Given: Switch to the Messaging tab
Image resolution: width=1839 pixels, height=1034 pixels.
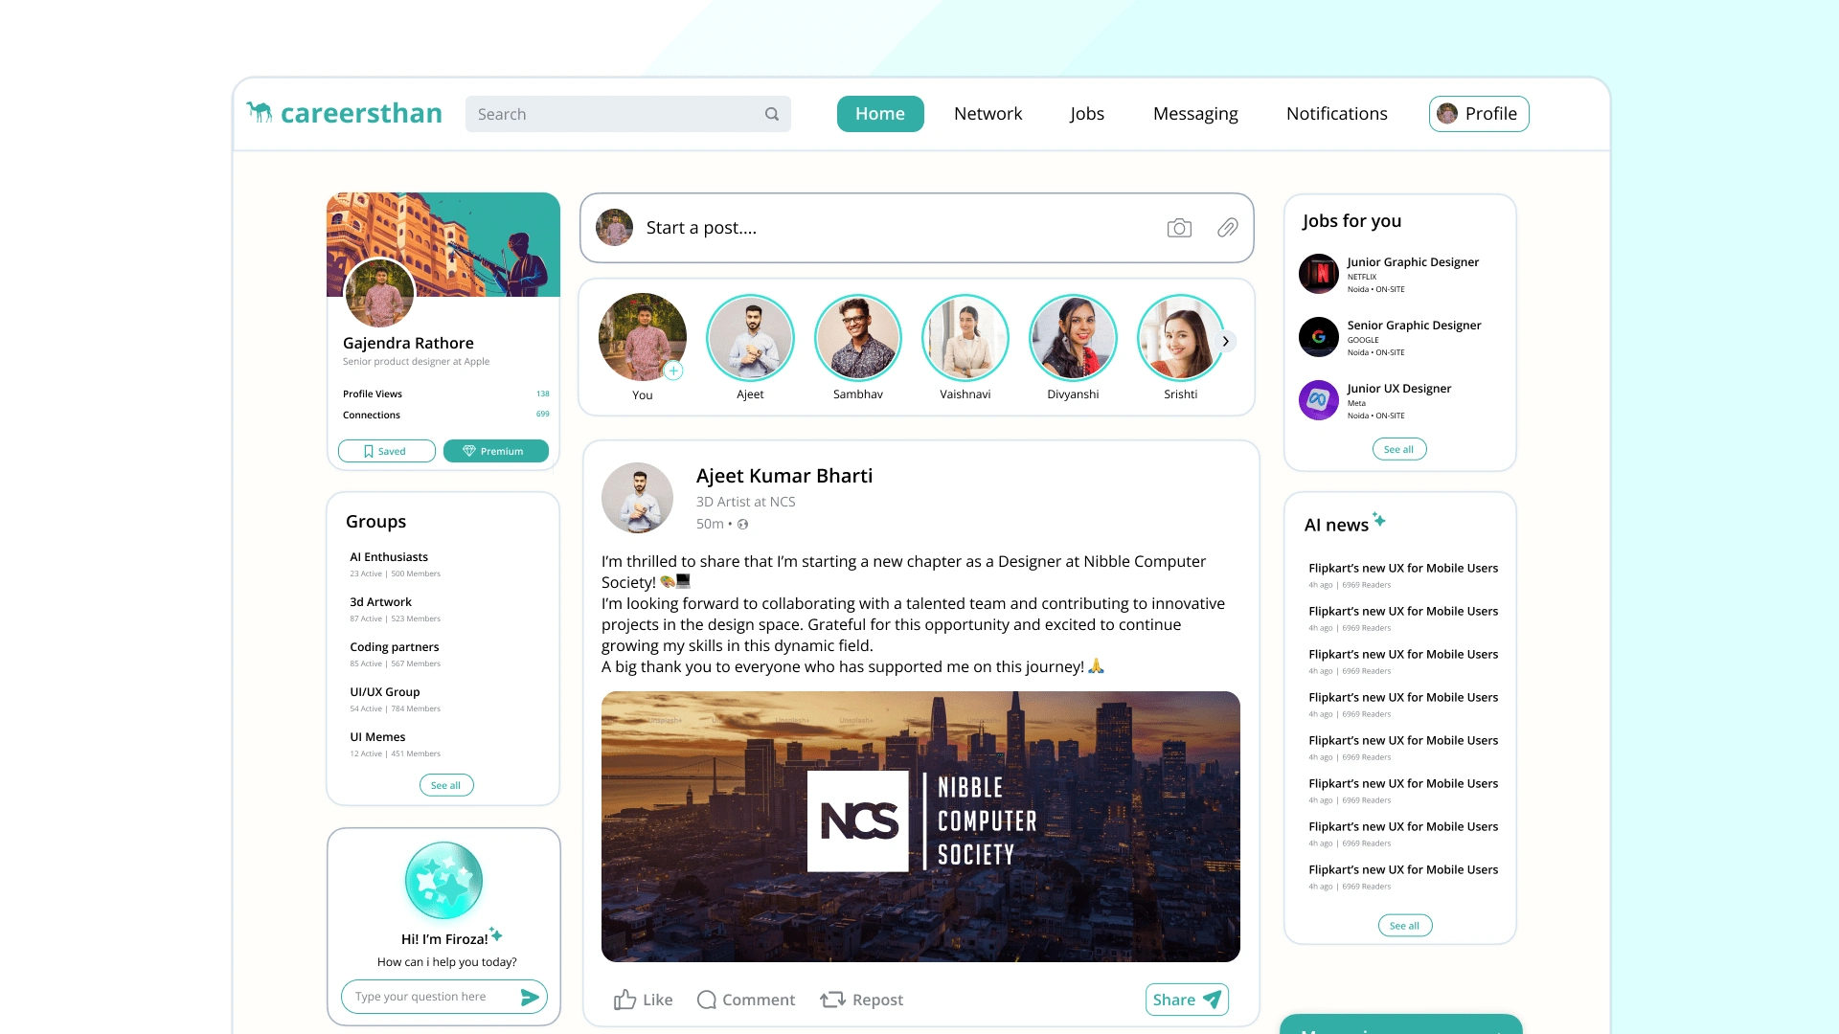Looking at the screenshot, I should point(1195,114).
